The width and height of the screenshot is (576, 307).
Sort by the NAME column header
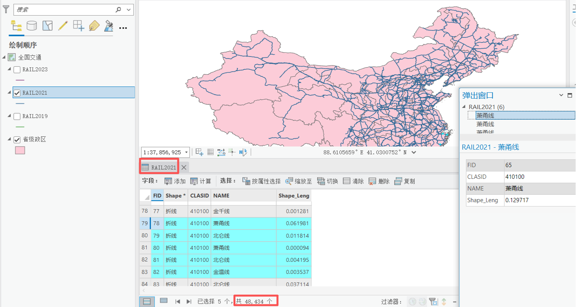click(243, 196)
